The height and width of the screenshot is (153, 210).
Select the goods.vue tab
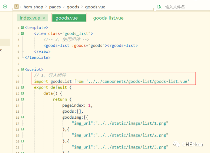click(x=67, y=18)
